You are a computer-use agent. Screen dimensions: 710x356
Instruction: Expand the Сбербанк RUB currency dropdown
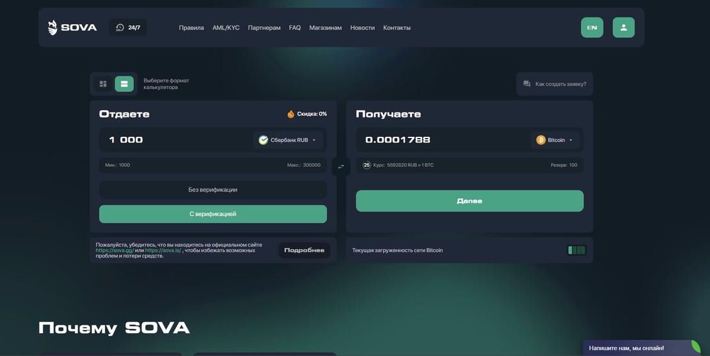click(x=288, y=140)
